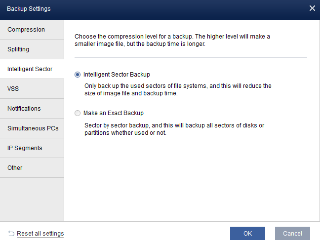Switch to the Splitting tab
The height and width of the screenshot is (244, 320).
point(32,49)
